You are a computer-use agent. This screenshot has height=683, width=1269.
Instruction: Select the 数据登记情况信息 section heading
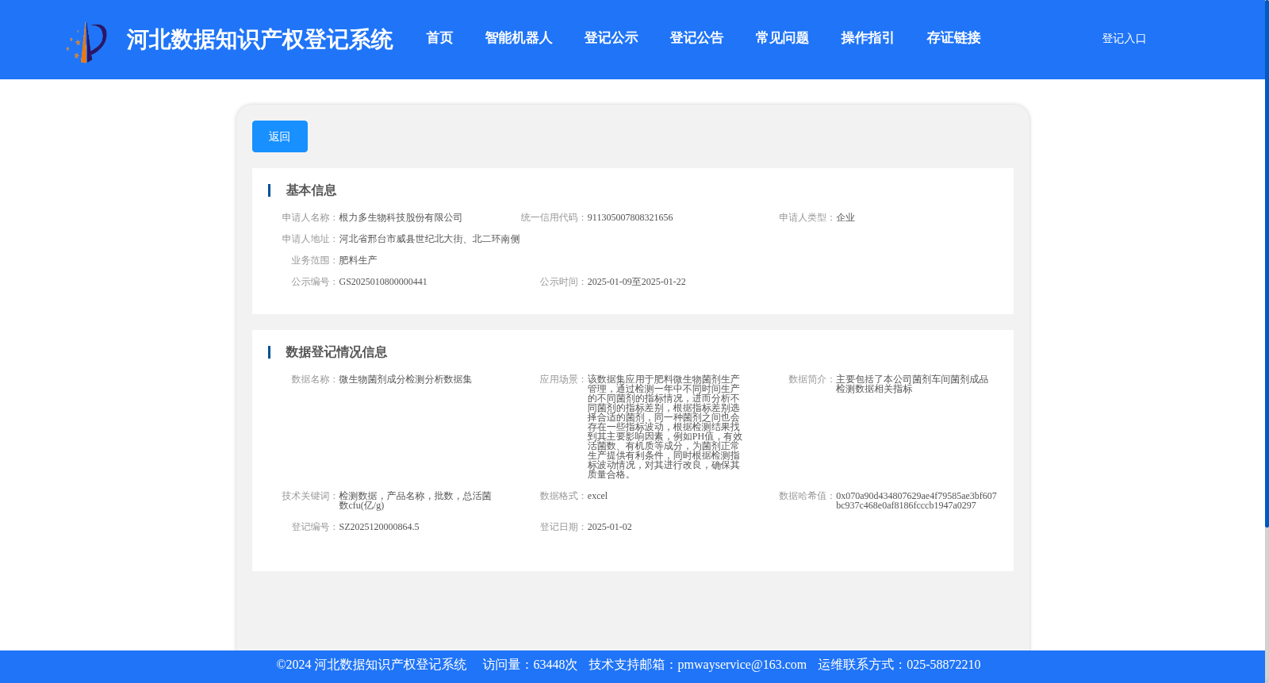pos(336,352)
